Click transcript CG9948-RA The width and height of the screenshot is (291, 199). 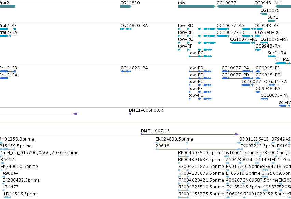(x=258, y=50)
